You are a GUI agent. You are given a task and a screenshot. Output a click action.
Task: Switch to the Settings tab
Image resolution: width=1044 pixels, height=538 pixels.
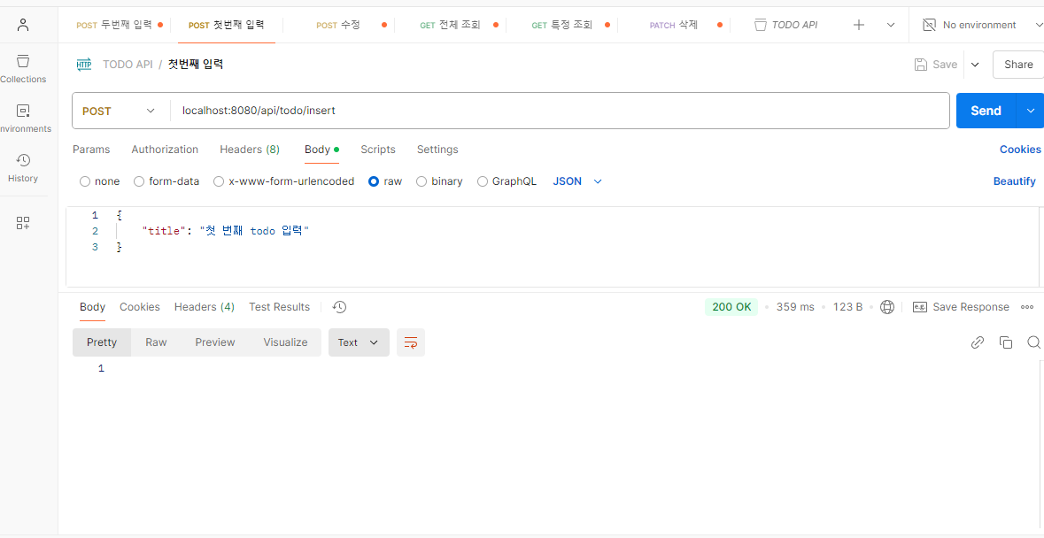pos(437,150)
